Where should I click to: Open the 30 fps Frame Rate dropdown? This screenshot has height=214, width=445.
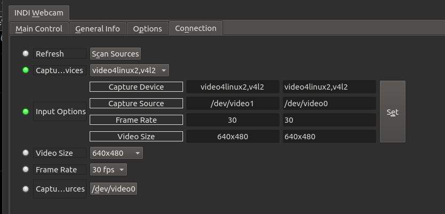click(x=108, y=170)
